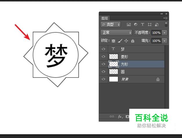Open the layers panel flyout menu
Screen dimensions: 182x138
[x=165, y=18]
